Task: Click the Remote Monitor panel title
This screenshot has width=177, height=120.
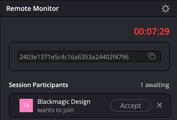Action: click(33, 9)
